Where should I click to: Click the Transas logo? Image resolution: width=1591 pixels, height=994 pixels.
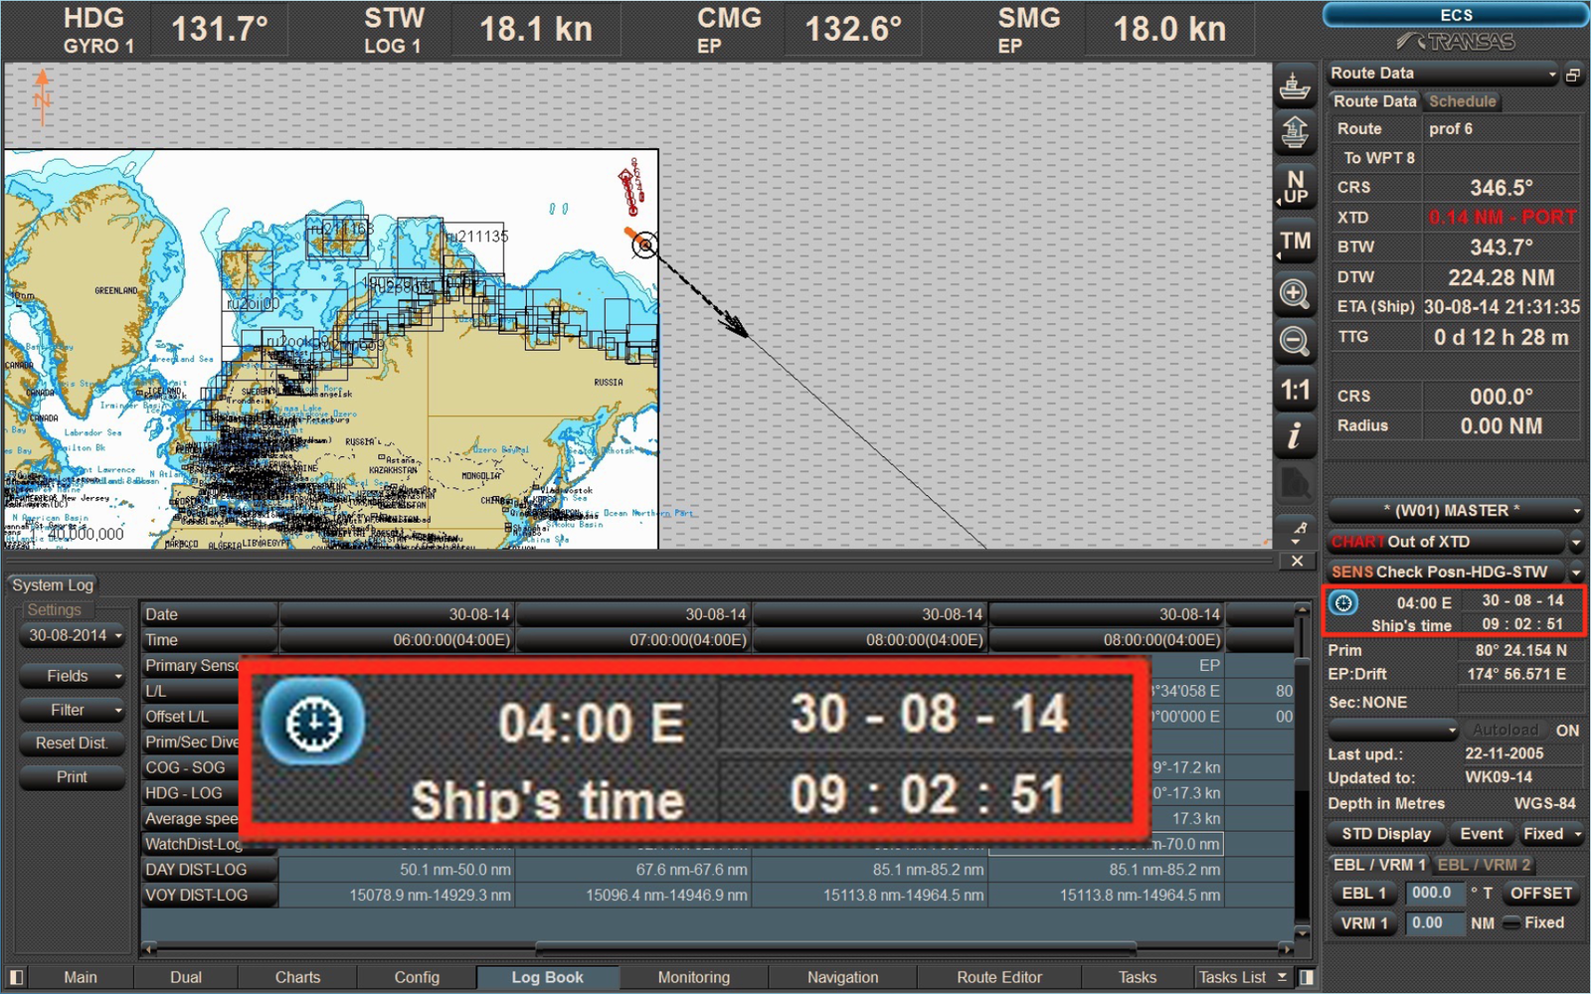1456,42
